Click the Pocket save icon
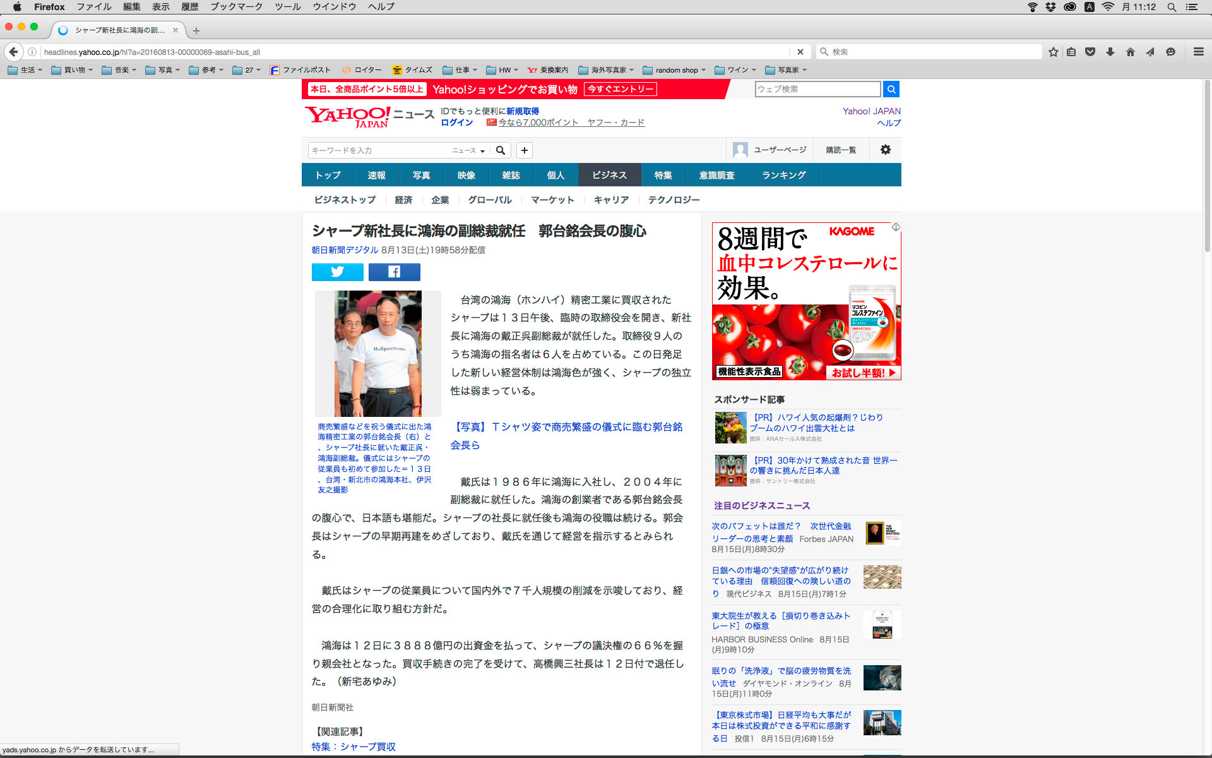The width and height of the screenshot is (1212, 758). click(1090, 52)
